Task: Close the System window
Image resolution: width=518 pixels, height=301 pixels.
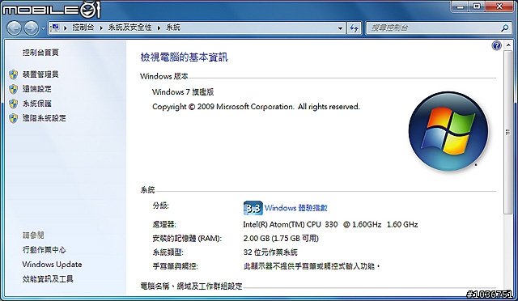Action: [499, 6]
